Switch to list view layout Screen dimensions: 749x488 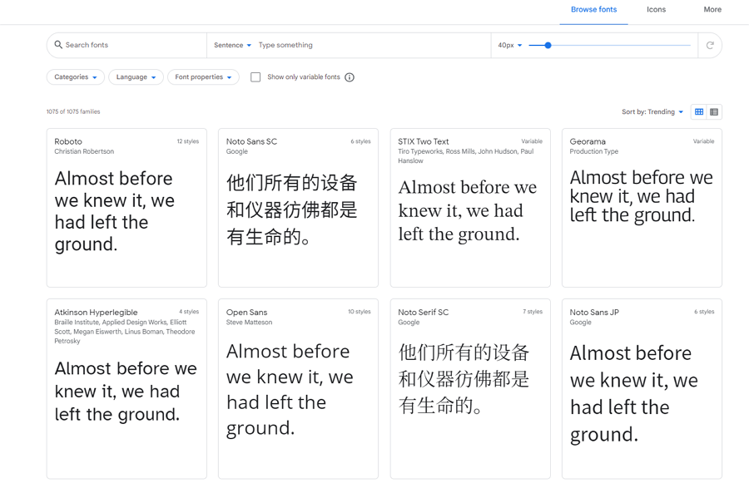714,112
